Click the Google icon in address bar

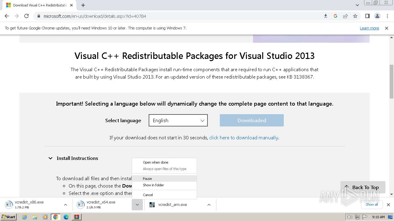point(336,16)
